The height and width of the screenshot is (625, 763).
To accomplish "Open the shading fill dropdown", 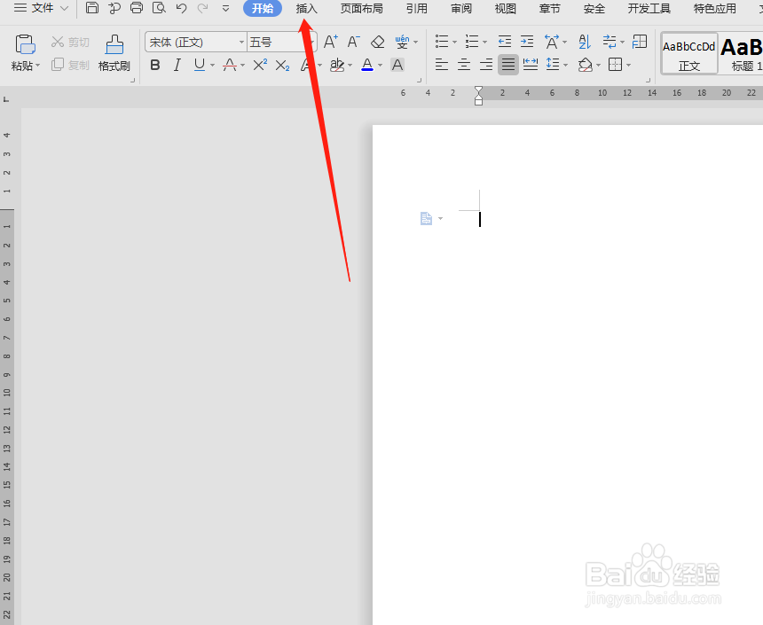I will [599, 65].
